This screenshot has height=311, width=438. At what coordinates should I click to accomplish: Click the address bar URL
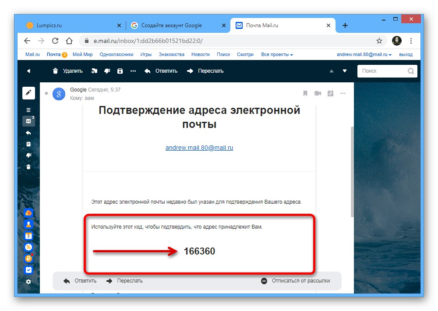pos(148,41)
